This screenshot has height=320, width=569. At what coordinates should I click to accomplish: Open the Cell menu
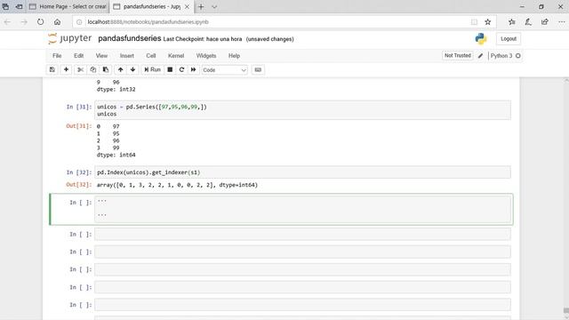(151, 56)
